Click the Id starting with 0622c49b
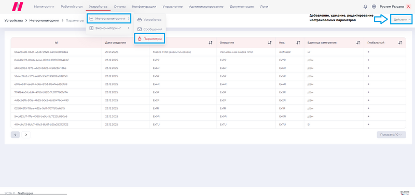 click(41, 52)
